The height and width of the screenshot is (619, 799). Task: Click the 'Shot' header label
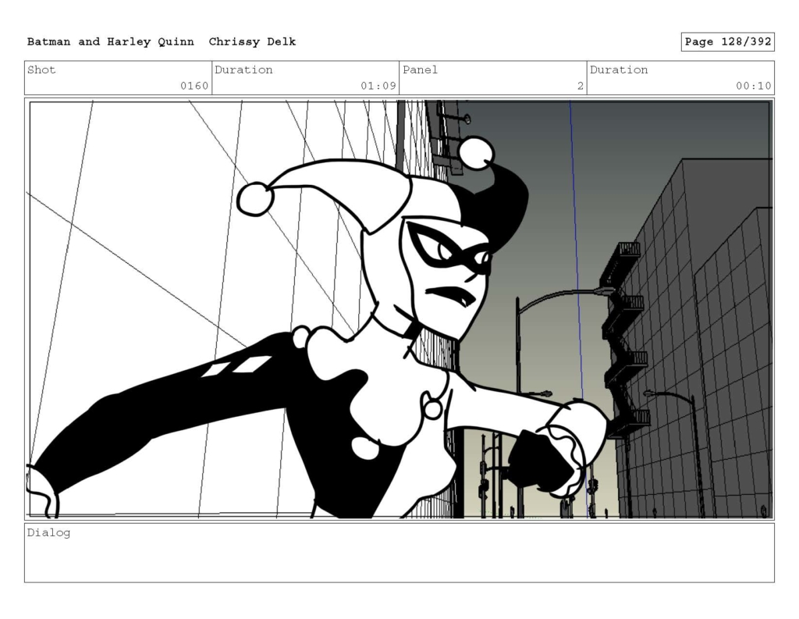click(x=41, y=69)
